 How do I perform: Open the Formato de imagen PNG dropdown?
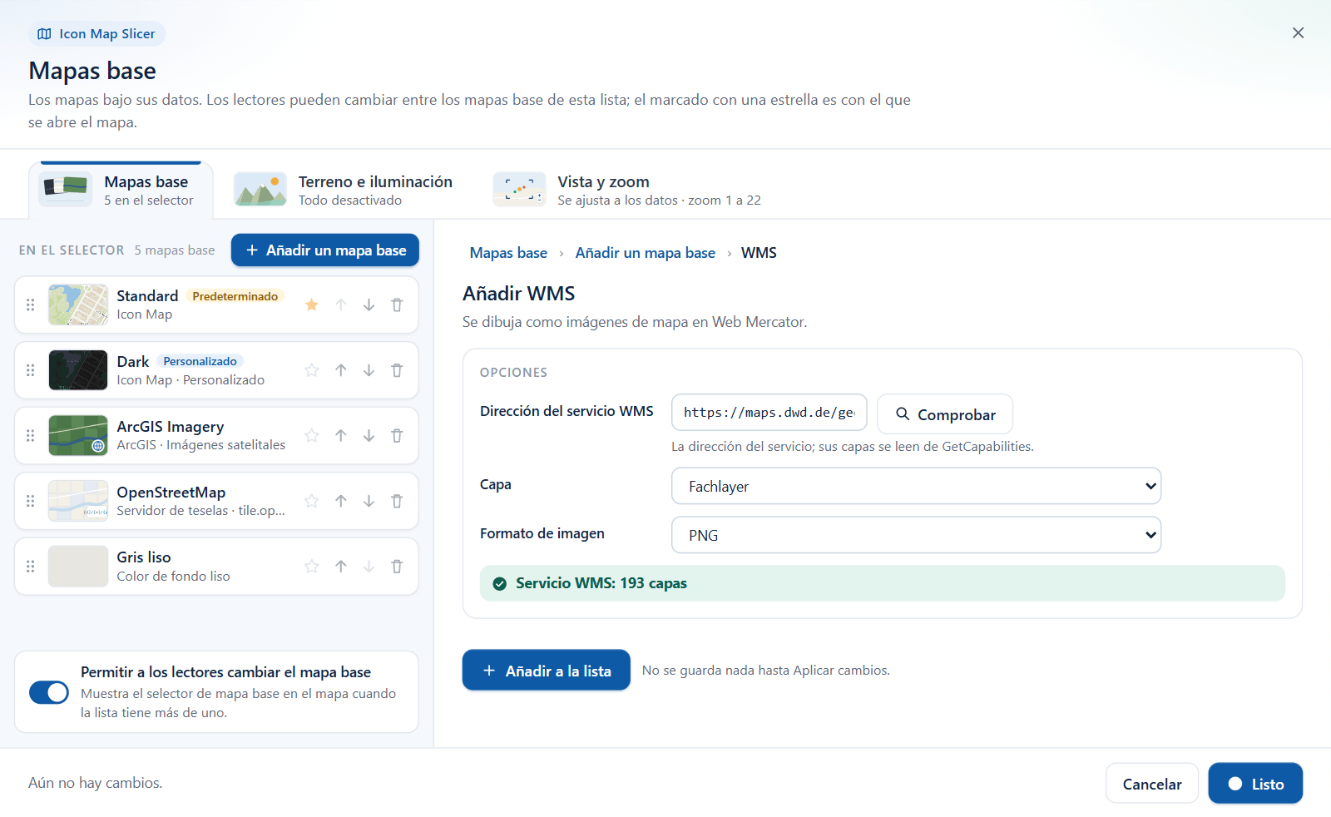tap(916, 535)
